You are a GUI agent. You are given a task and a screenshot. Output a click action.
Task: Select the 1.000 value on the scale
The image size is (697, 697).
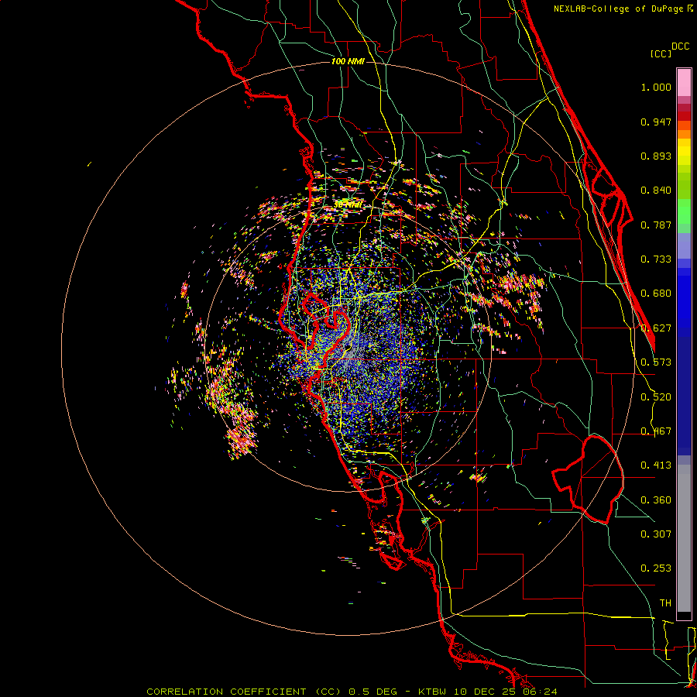pyautogui.click(x=656, y=87)
